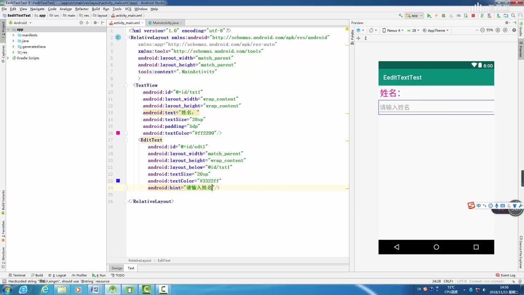Start debugging with the bug icon

[x=443, y=16]
